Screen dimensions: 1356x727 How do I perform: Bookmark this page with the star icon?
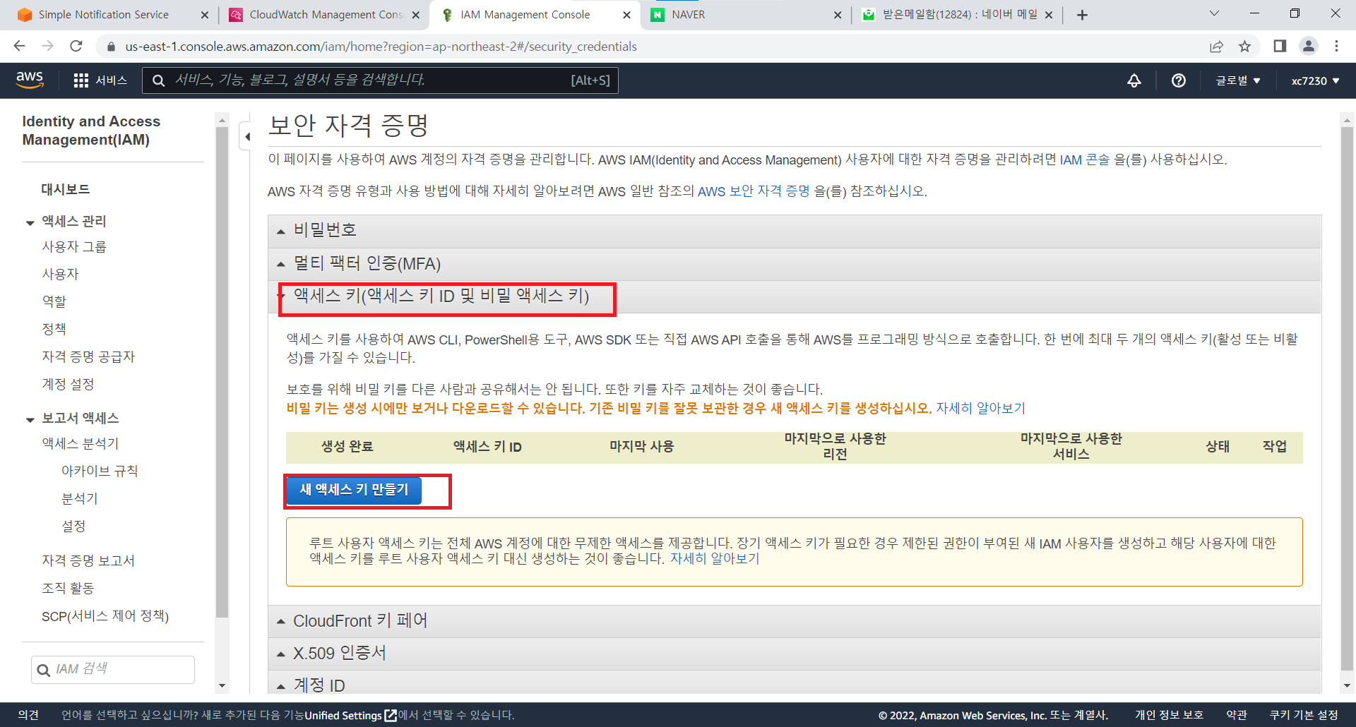point(1244,47)
